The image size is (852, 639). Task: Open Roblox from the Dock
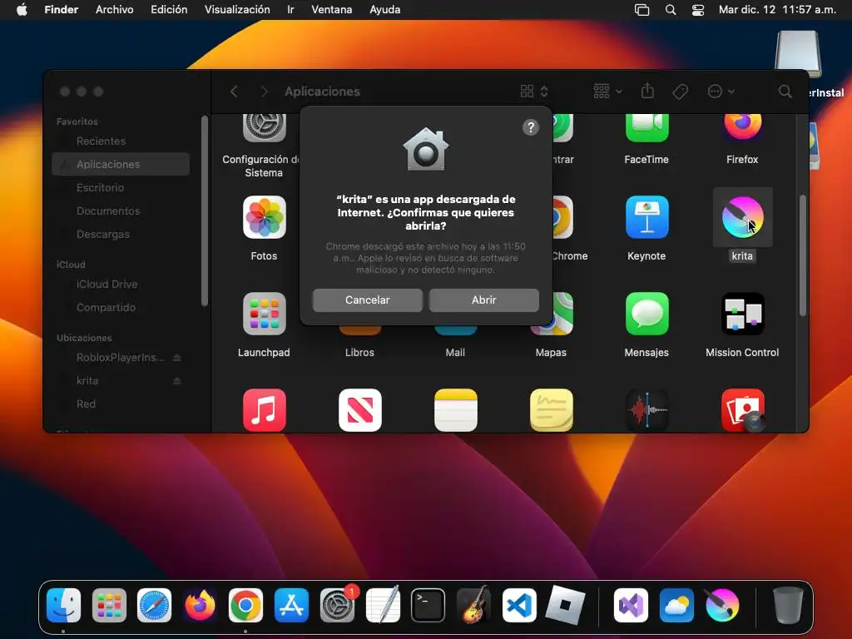click(x=565, y=606)
